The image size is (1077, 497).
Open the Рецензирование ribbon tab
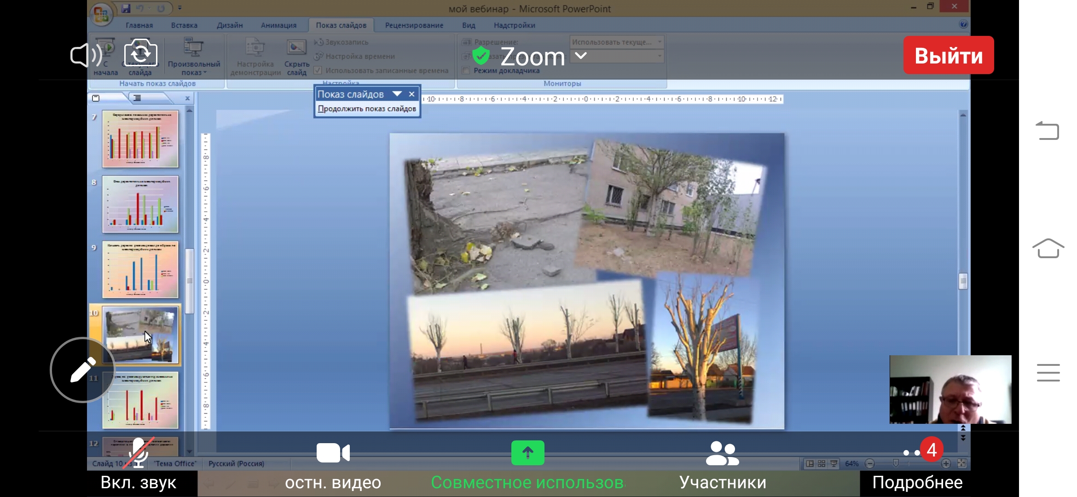[414, 25]
